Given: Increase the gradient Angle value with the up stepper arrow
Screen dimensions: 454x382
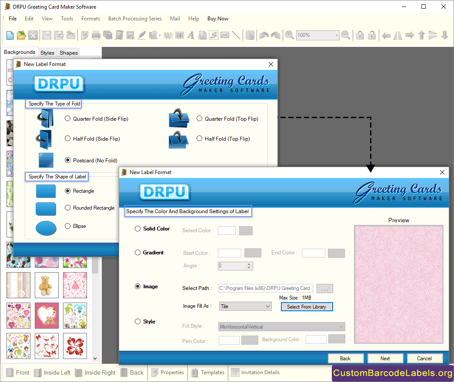Looking at the screenshot, I should [249, 264].
